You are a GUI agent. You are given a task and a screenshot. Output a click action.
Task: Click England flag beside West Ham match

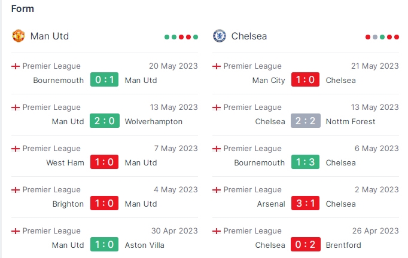click(x=16, y=149)
